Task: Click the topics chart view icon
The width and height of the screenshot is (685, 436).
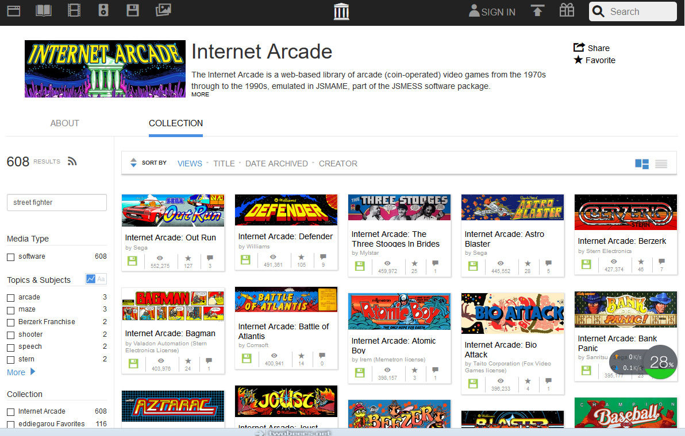Action: pyautogui.click(x=91, y=279)
